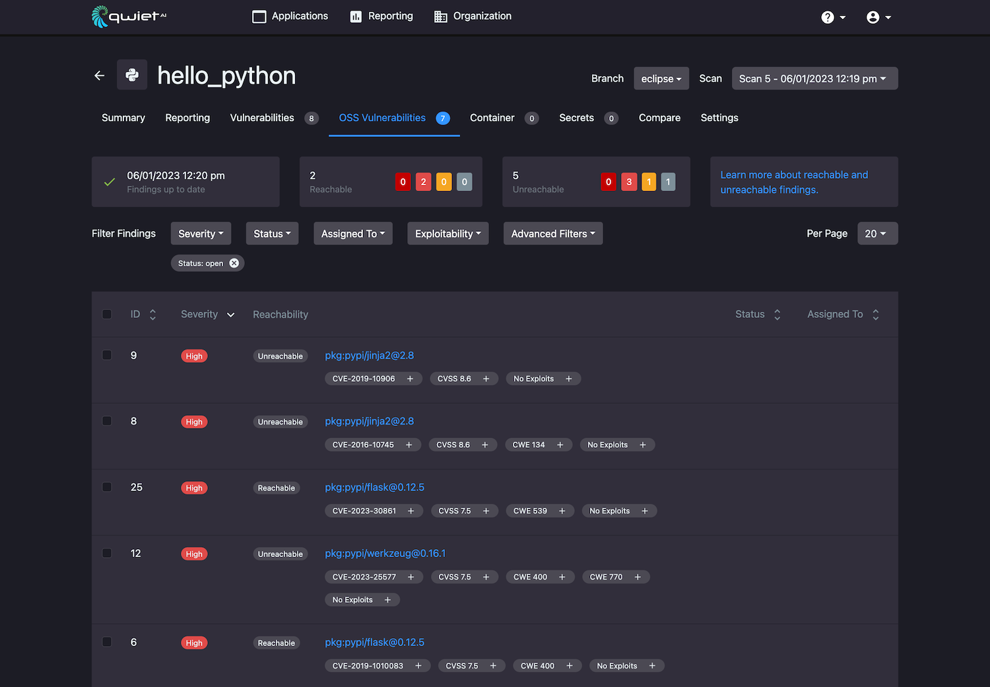Click the Organization building icon in navbar
This screenshot has height=687, width=990.
pos(440,16)
